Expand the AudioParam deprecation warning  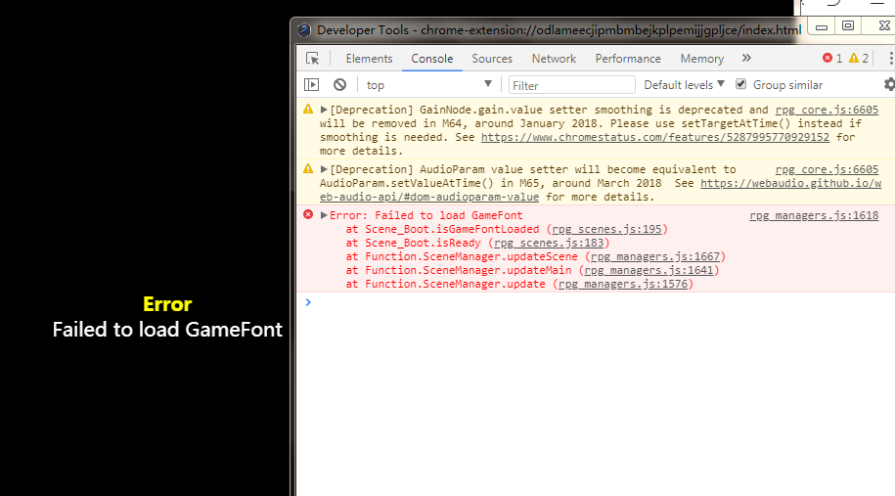324,169
